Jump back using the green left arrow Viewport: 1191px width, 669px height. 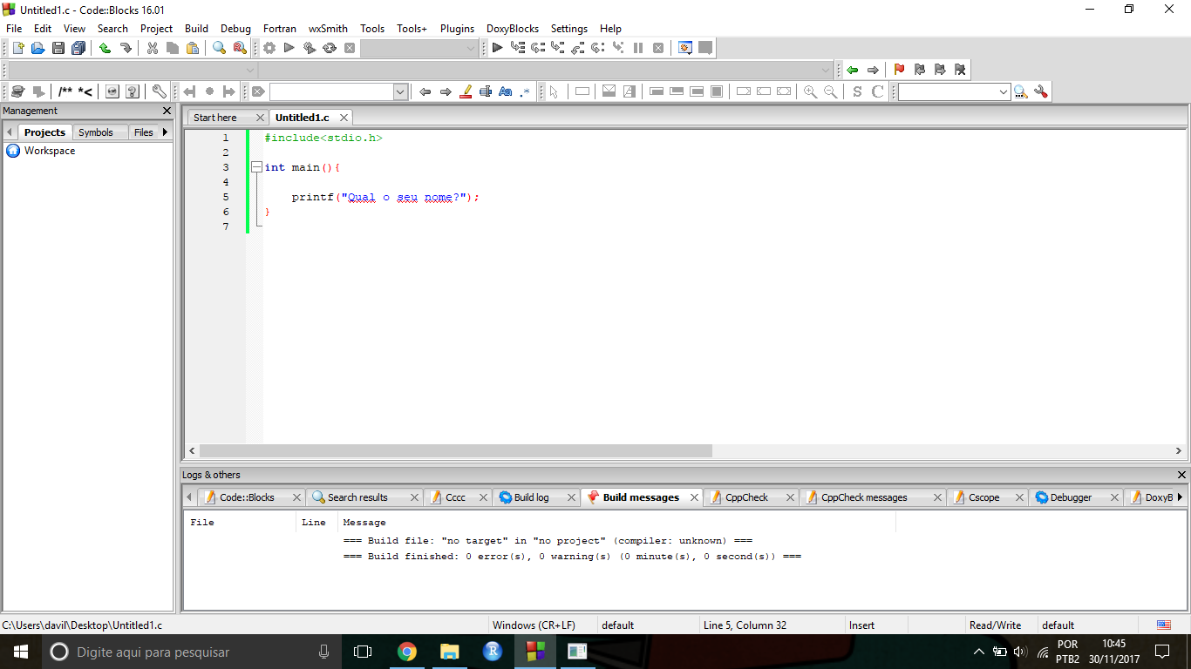(853, 70)
